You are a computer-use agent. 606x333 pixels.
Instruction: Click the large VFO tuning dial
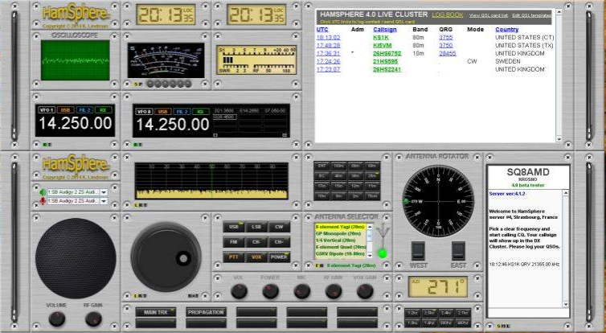click(166, 257)
